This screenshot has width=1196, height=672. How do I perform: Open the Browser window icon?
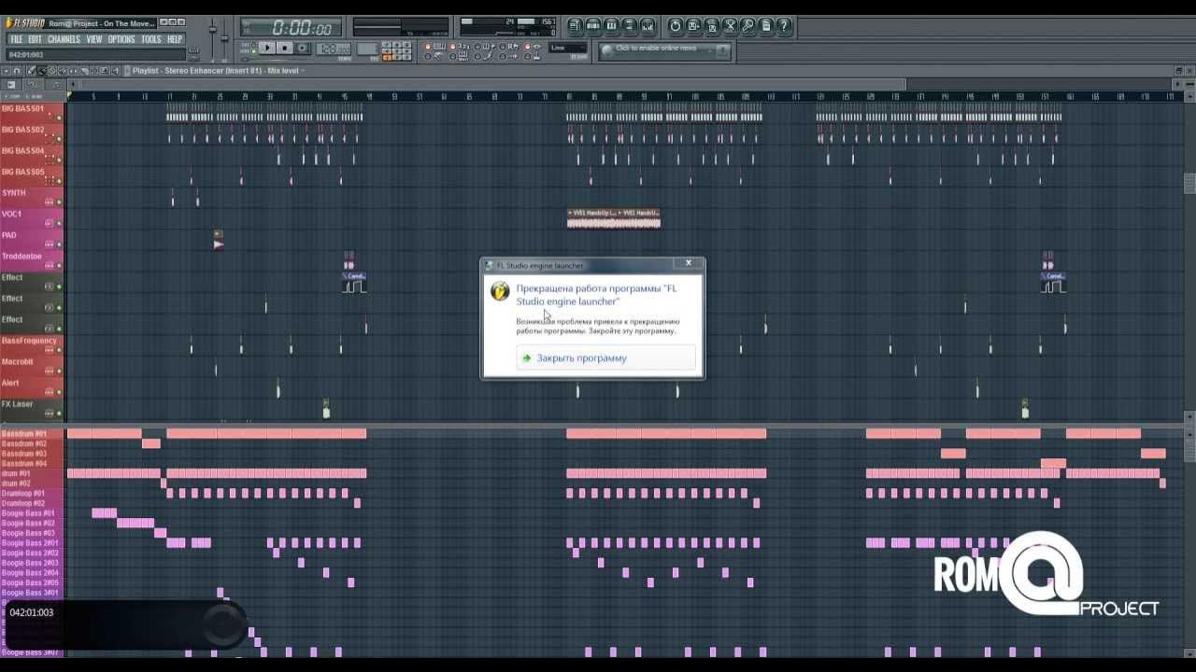coord(630,25)
